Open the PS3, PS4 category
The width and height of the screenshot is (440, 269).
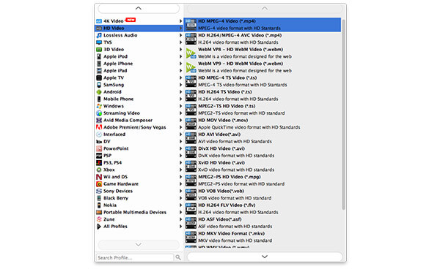tap(139, 163)
